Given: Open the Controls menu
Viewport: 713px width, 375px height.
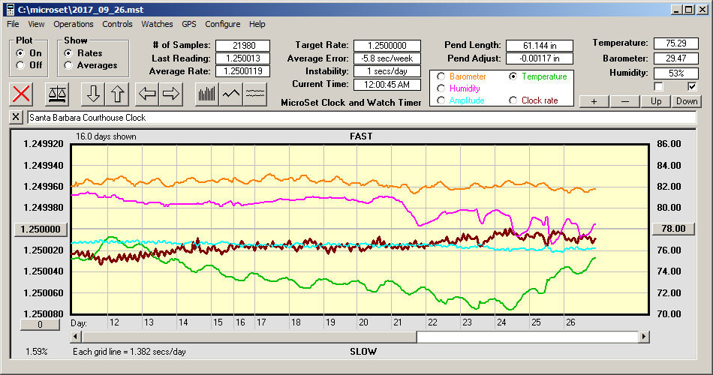Looking at the screenshot, I should pyautogui.click(x=117, y=24).
